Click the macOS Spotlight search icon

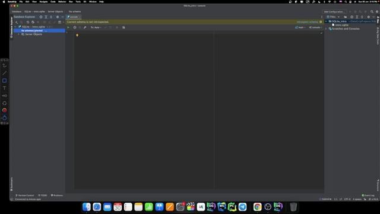[346, 2]
